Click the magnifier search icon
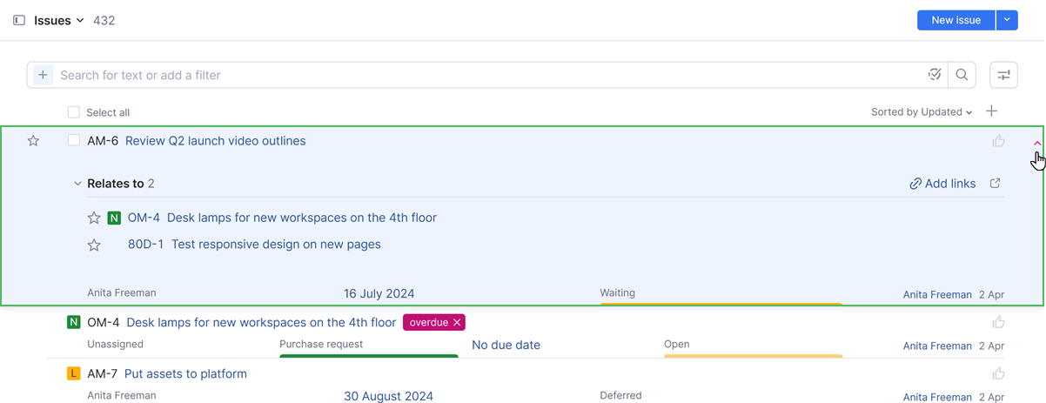This screenshot has width=1046, height=403. point(962,75)
